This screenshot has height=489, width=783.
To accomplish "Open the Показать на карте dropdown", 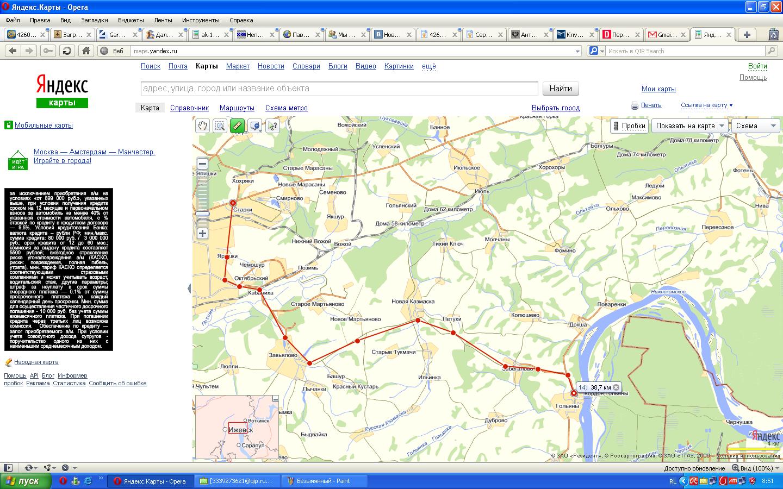I will (690, 126).
